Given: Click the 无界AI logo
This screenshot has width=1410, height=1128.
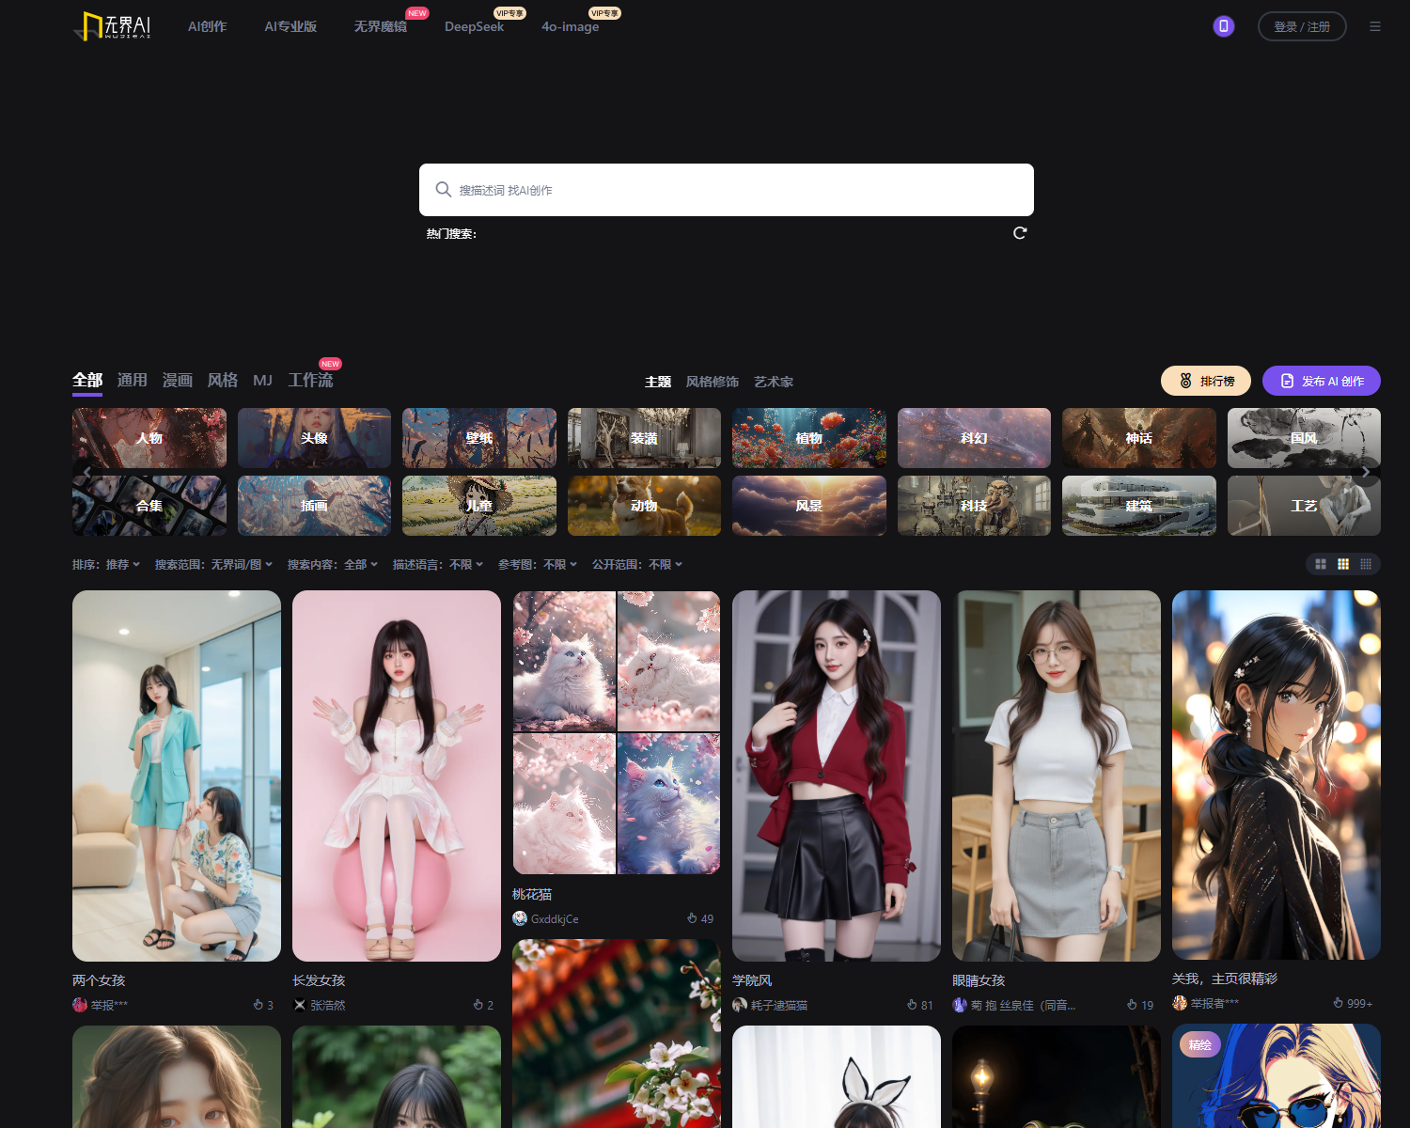Looking at the screenshot, I should coord(113,26).
